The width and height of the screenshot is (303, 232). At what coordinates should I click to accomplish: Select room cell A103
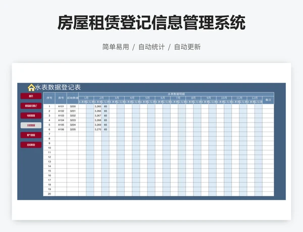click(x=61, y=115)
